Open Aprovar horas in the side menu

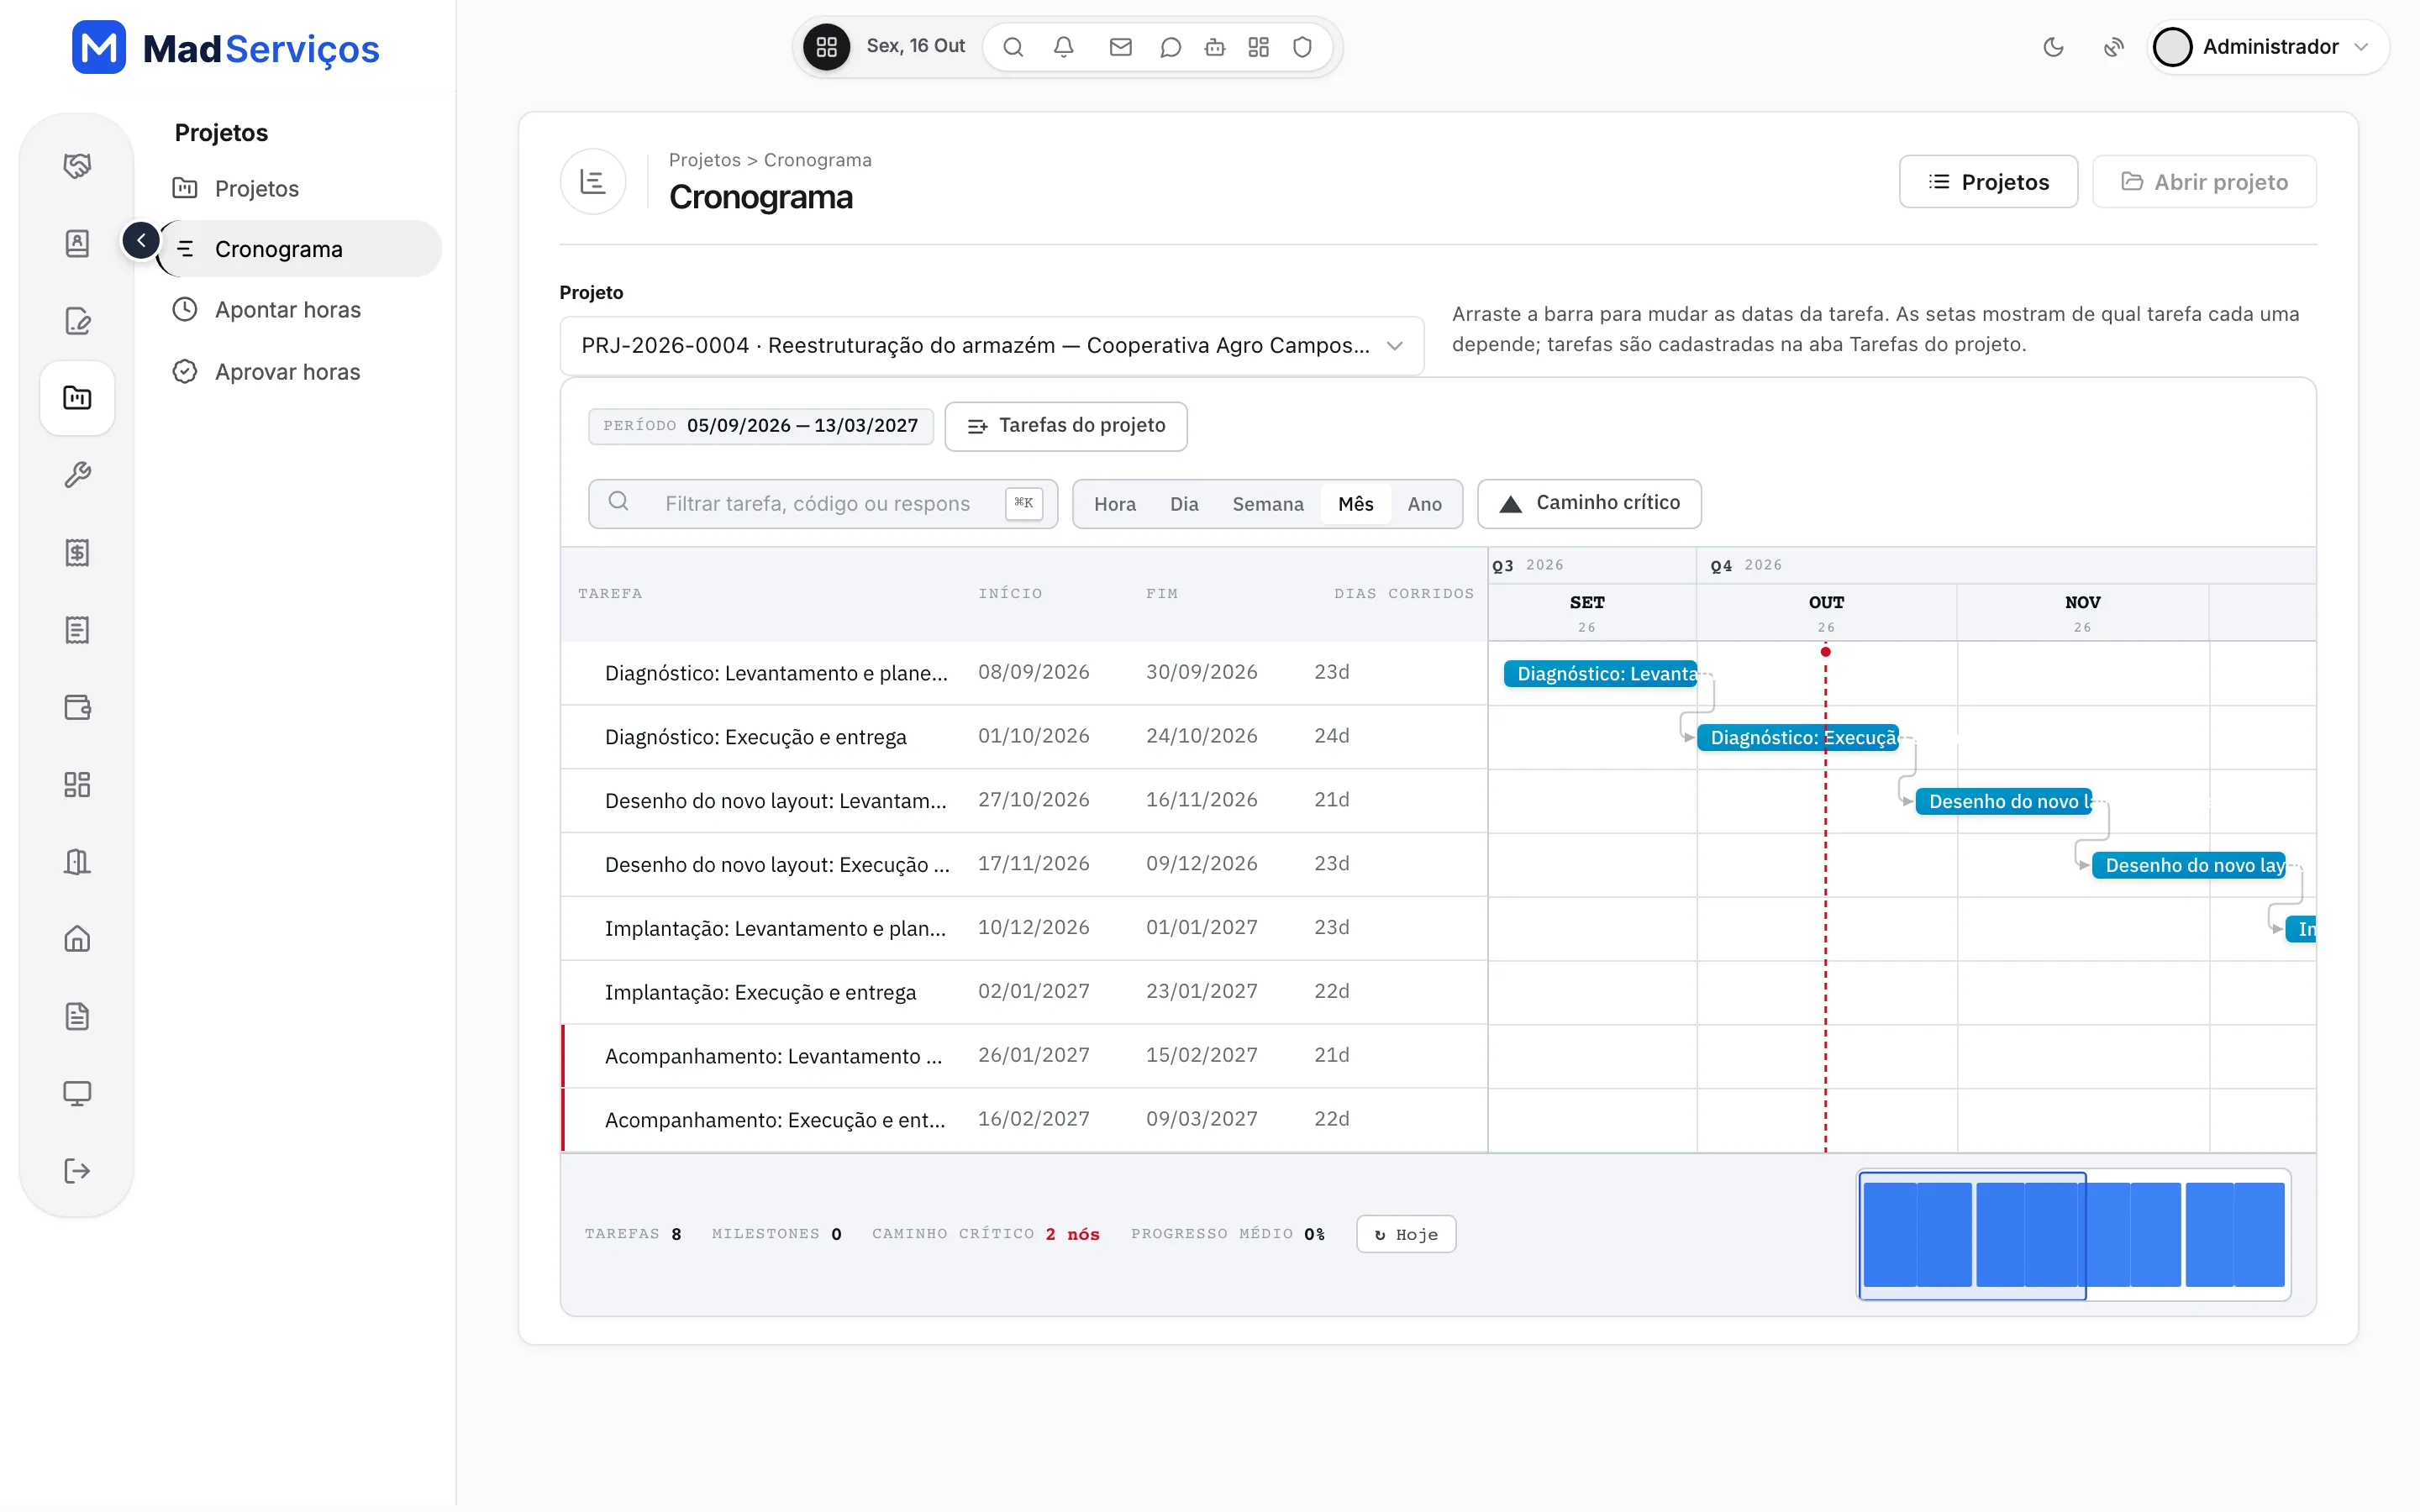pyautogui.click(x=288, y=372)
